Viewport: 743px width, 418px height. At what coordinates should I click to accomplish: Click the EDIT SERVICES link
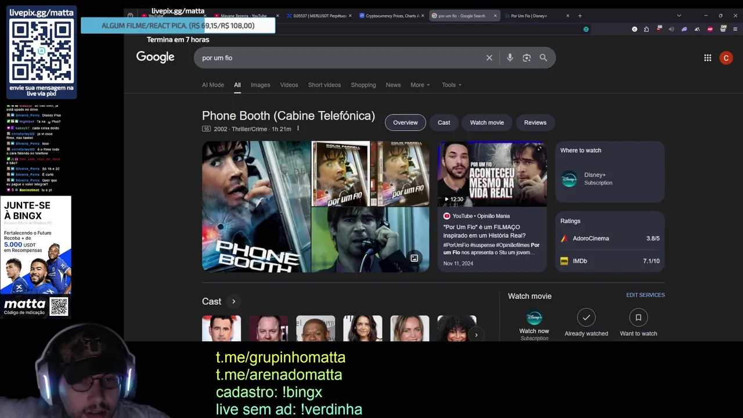pyautogui.click(x=645, y=295)
